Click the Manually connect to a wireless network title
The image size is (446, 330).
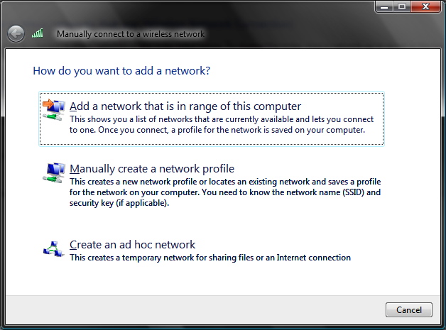click(x=130, y=34)
